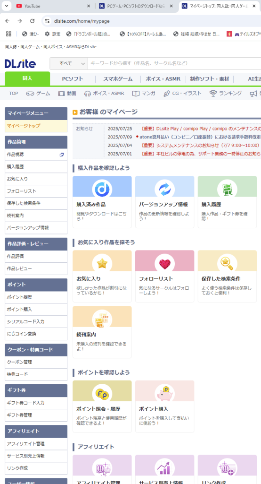Open the ランキング trophy category
Screen dimensions: 261x484
pyautogui.click(x=226, y=93)
